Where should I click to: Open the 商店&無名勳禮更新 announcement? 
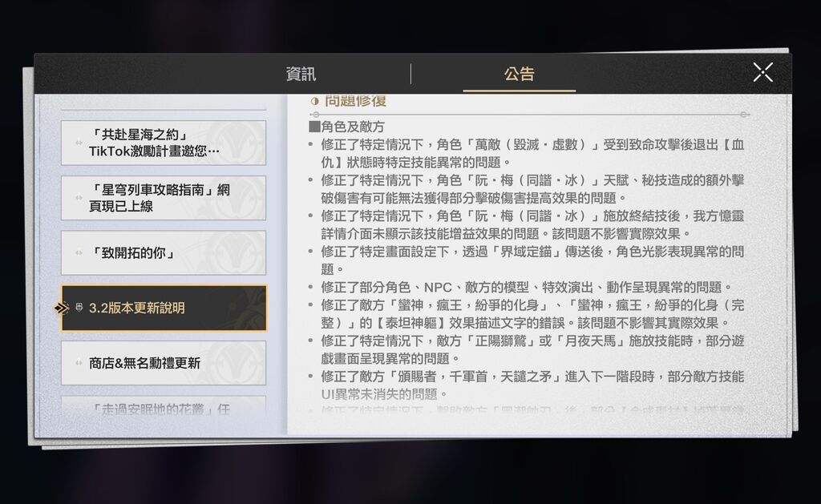click(x=164, y=363)
